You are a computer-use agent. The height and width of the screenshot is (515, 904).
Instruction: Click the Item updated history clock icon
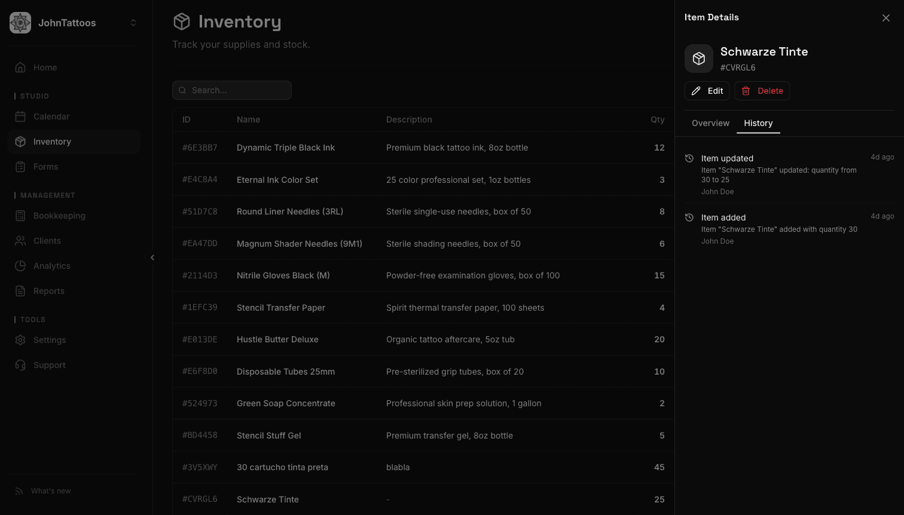pos(689,158)
